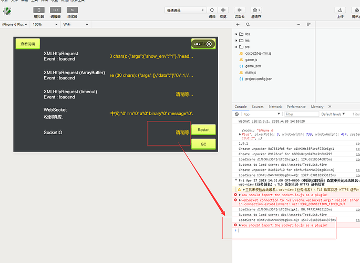Click the collapse file tree icon

(x=309, y=25)
